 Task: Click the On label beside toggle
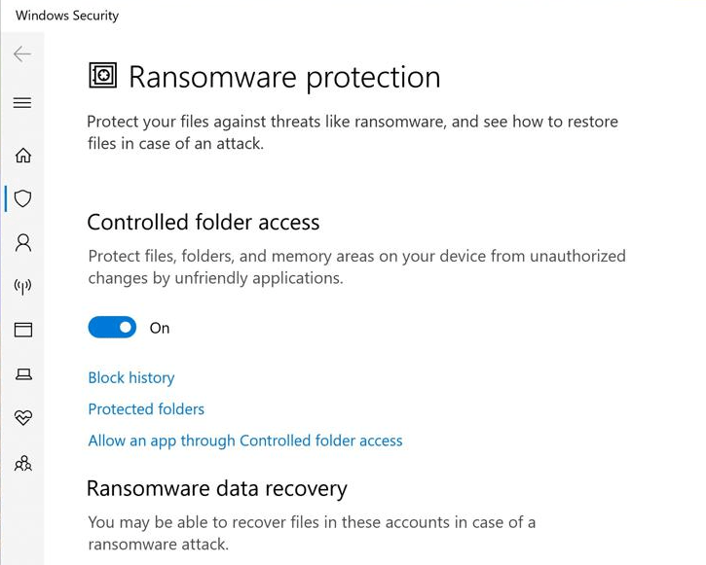[x=160, y=329]
